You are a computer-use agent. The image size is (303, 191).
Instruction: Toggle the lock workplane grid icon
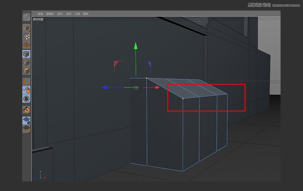(26, 120)
